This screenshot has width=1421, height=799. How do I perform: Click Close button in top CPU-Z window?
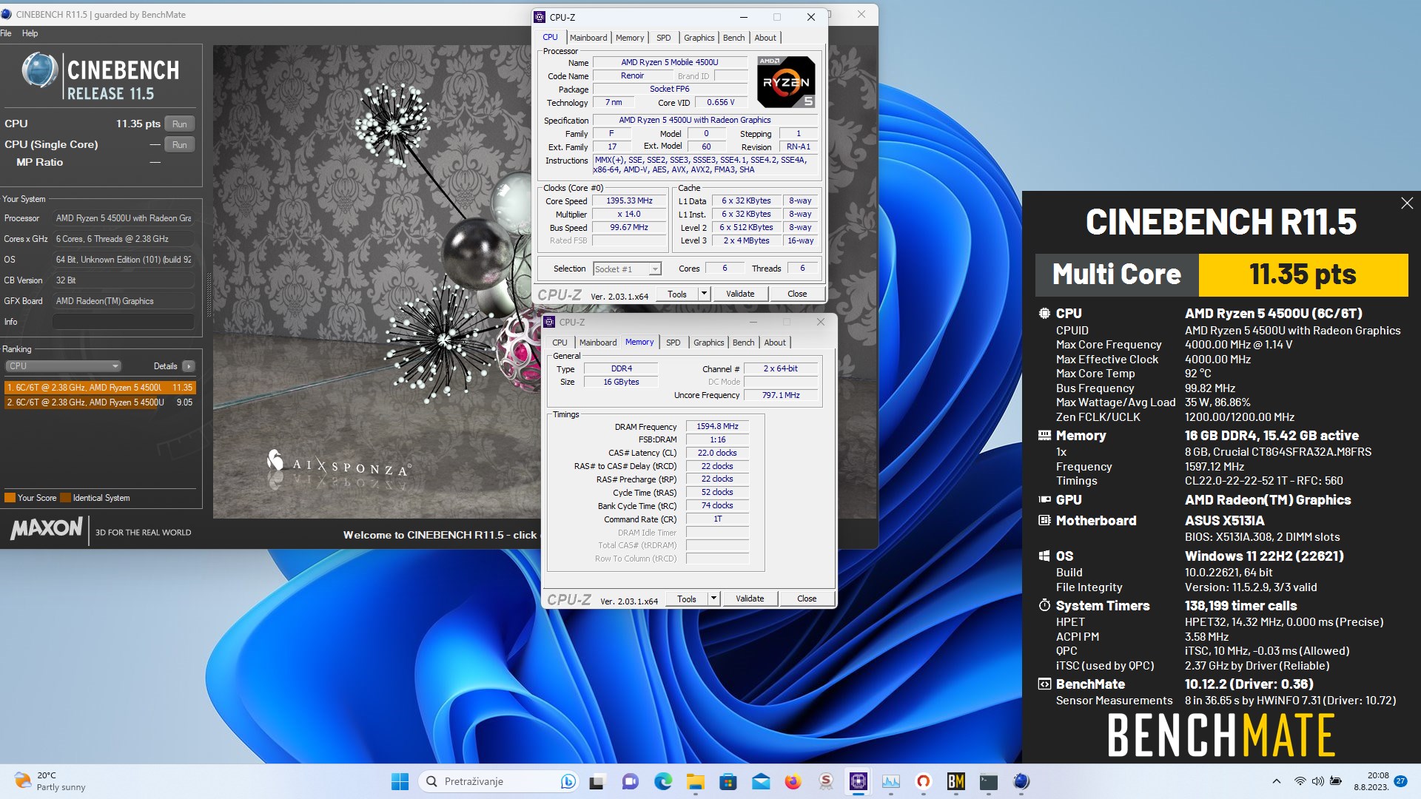pyautogui.click(x=797, y=294)
